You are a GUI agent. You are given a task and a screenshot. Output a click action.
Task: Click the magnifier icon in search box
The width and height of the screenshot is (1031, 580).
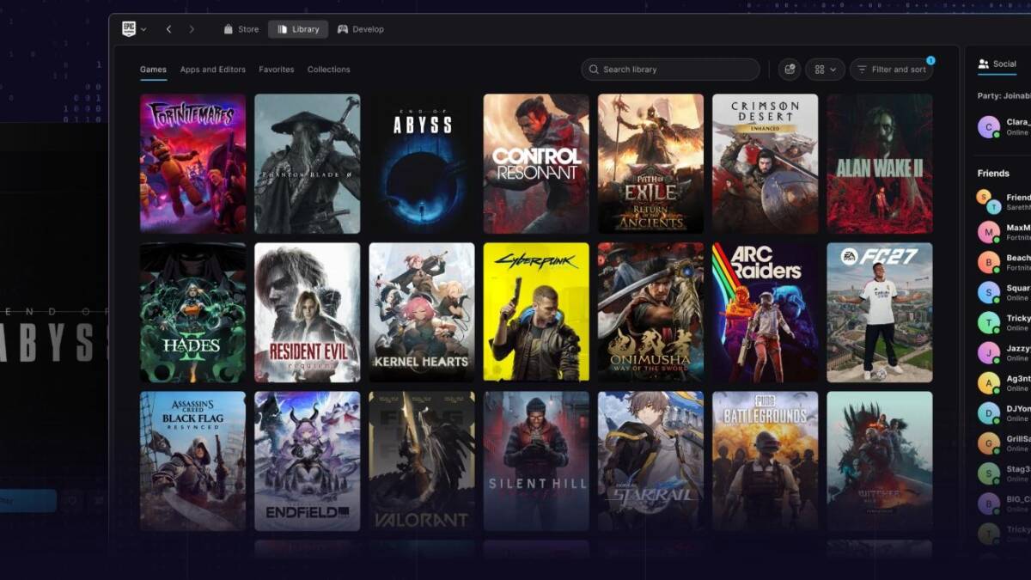coord(595,70)
